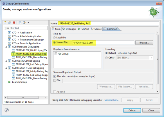Select the TWR_K64F120M_Demo Debug under SEGGER J-Link
The width and height of the screenshot is (164, 117).
click(31, 78)
